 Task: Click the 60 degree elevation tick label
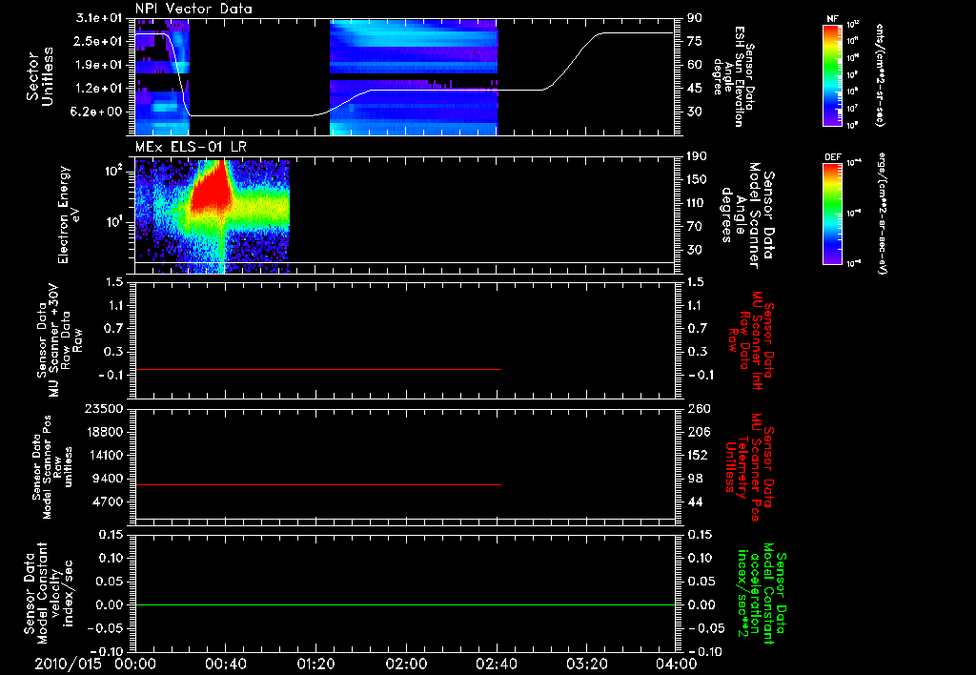pos(695,65)
